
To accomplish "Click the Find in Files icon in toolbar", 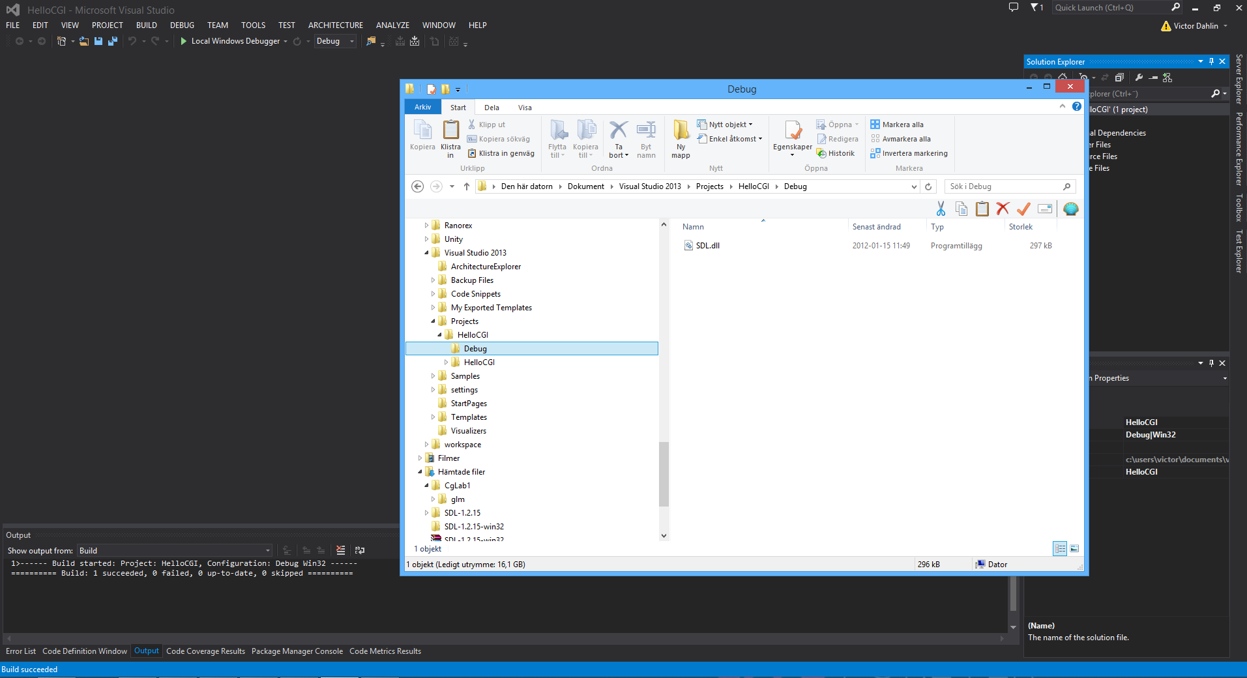I will (x=371, y=41).
